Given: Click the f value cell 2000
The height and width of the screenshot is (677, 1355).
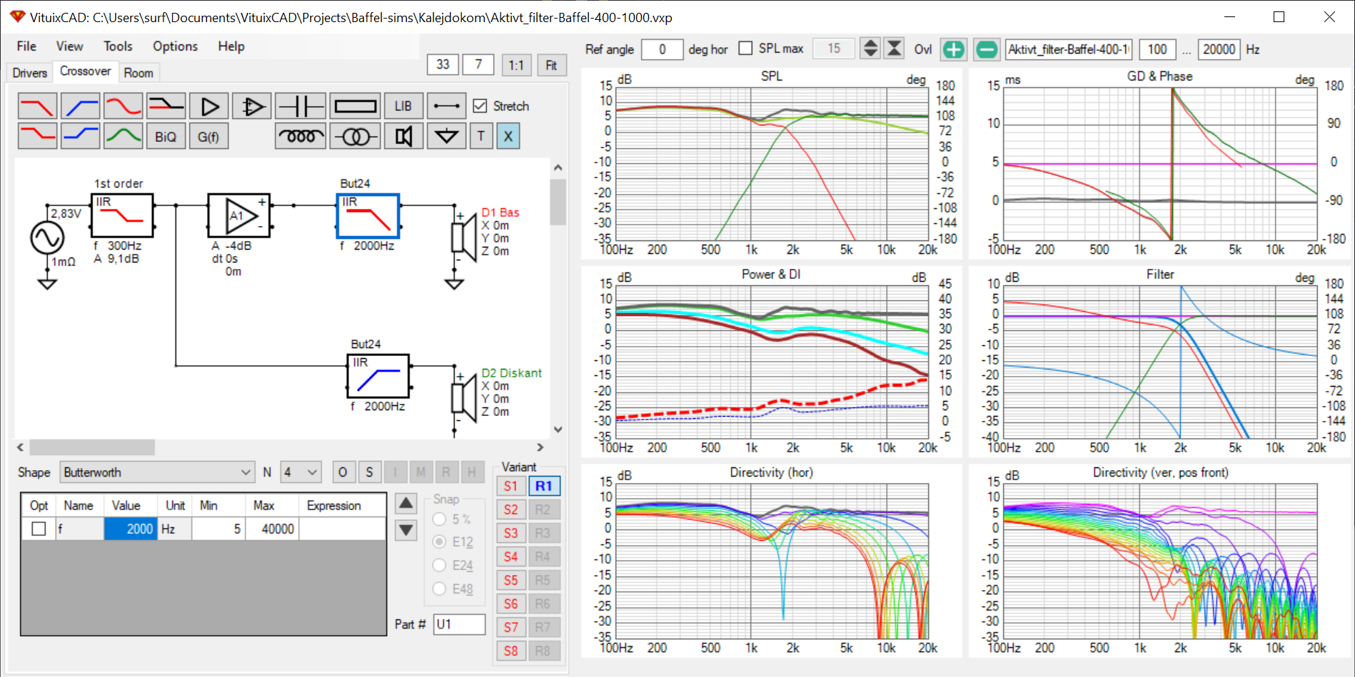Looking at the screenshot, I should pyautogui.click(x=131, y=529).
